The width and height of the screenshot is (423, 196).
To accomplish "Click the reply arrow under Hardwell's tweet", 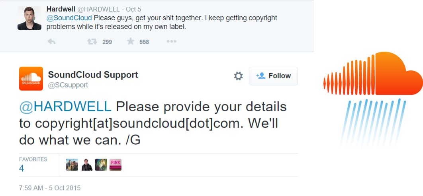I will pyautogui.click(x=51, y=41).
